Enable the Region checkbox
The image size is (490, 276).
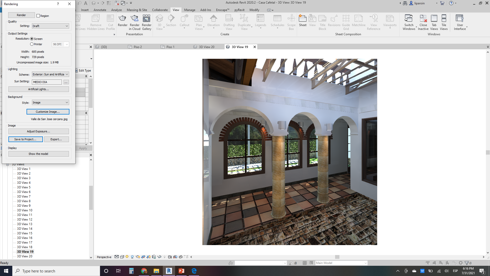click(38, 16)
